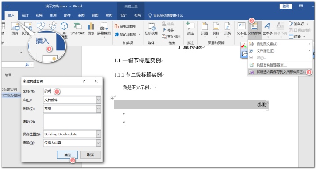Image resolution: width=316 pixels, height=169 pixels.
Task: Insert 联机视频 online video
Action: point(151,28)
